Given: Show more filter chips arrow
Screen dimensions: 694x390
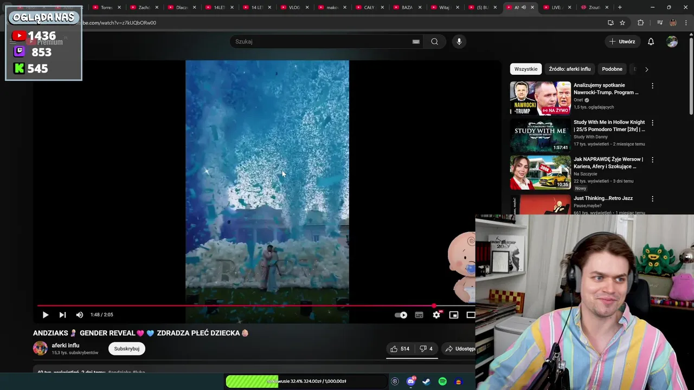Looking at the screenshot, I should click(x=646, y=69).
